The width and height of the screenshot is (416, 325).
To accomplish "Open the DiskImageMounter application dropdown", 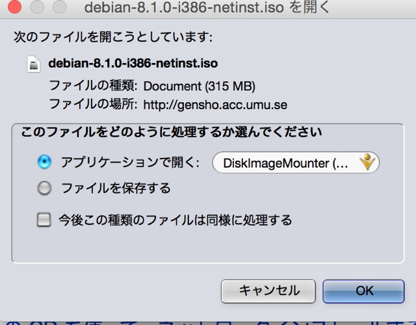I will pos(296,162).
